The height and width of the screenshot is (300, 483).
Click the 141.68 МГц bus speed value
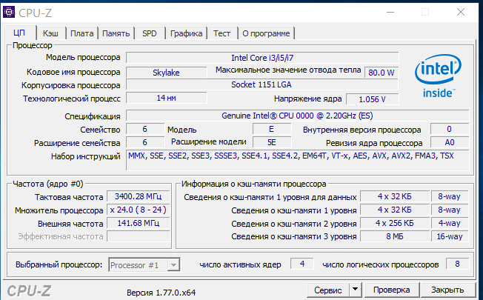138,223
